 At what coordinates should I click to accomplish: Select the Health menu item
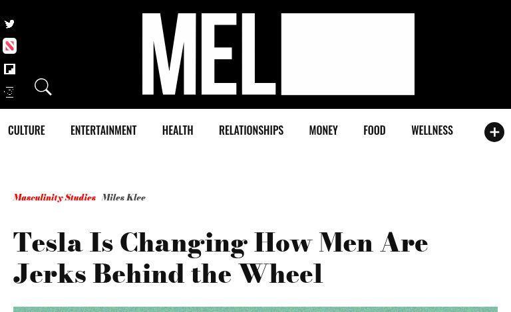tap(178, 131)
